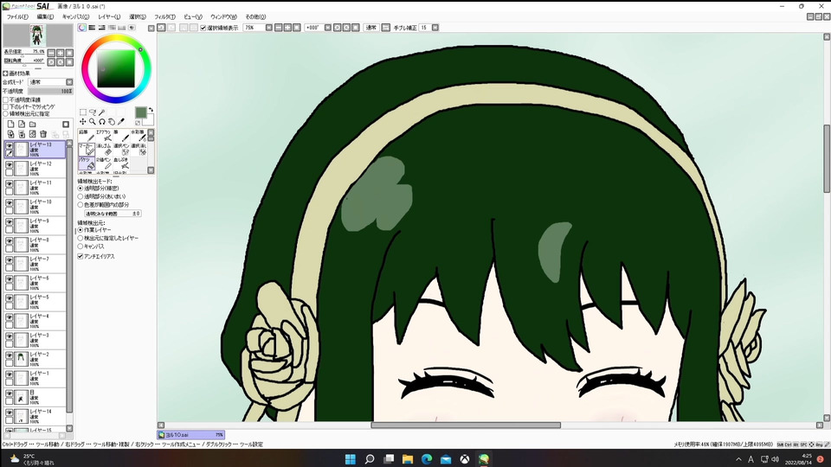This screenshot has height=467, width=831.
Task: Choose the eraser (消しゴム) tool
Action: (104, 149)
